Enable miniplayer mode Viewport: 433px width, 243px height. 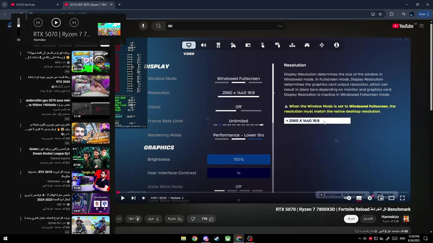[x=381, y=198]
